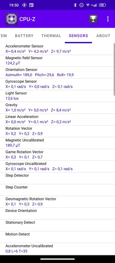Tap the Light Sensor reading row
The height and width of the screenshot is (263, 115).
[57, 96]
